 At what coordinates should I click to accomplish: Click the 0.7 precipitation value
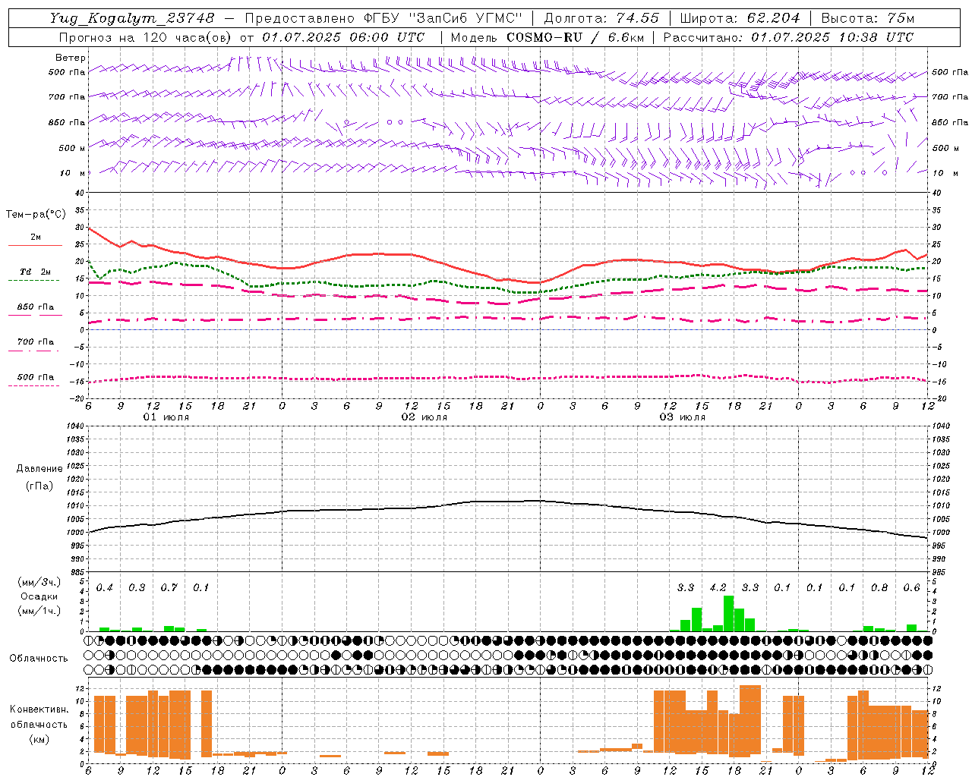coord(169,588)
